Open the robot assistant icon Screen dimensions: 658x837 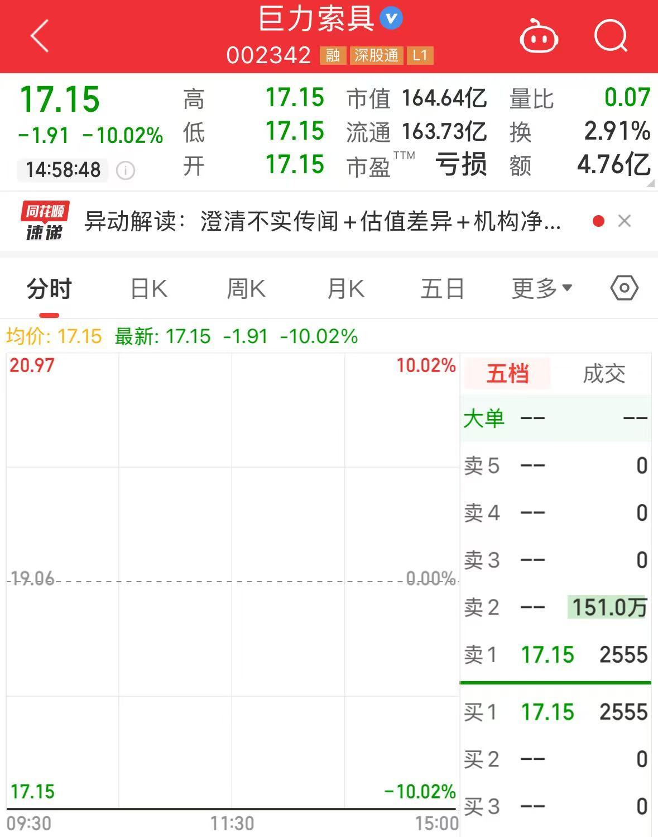[539, 36]
